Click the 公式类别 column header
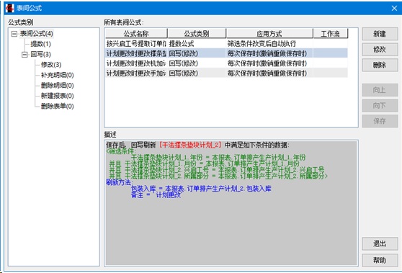402x273 pixels. 197,33
